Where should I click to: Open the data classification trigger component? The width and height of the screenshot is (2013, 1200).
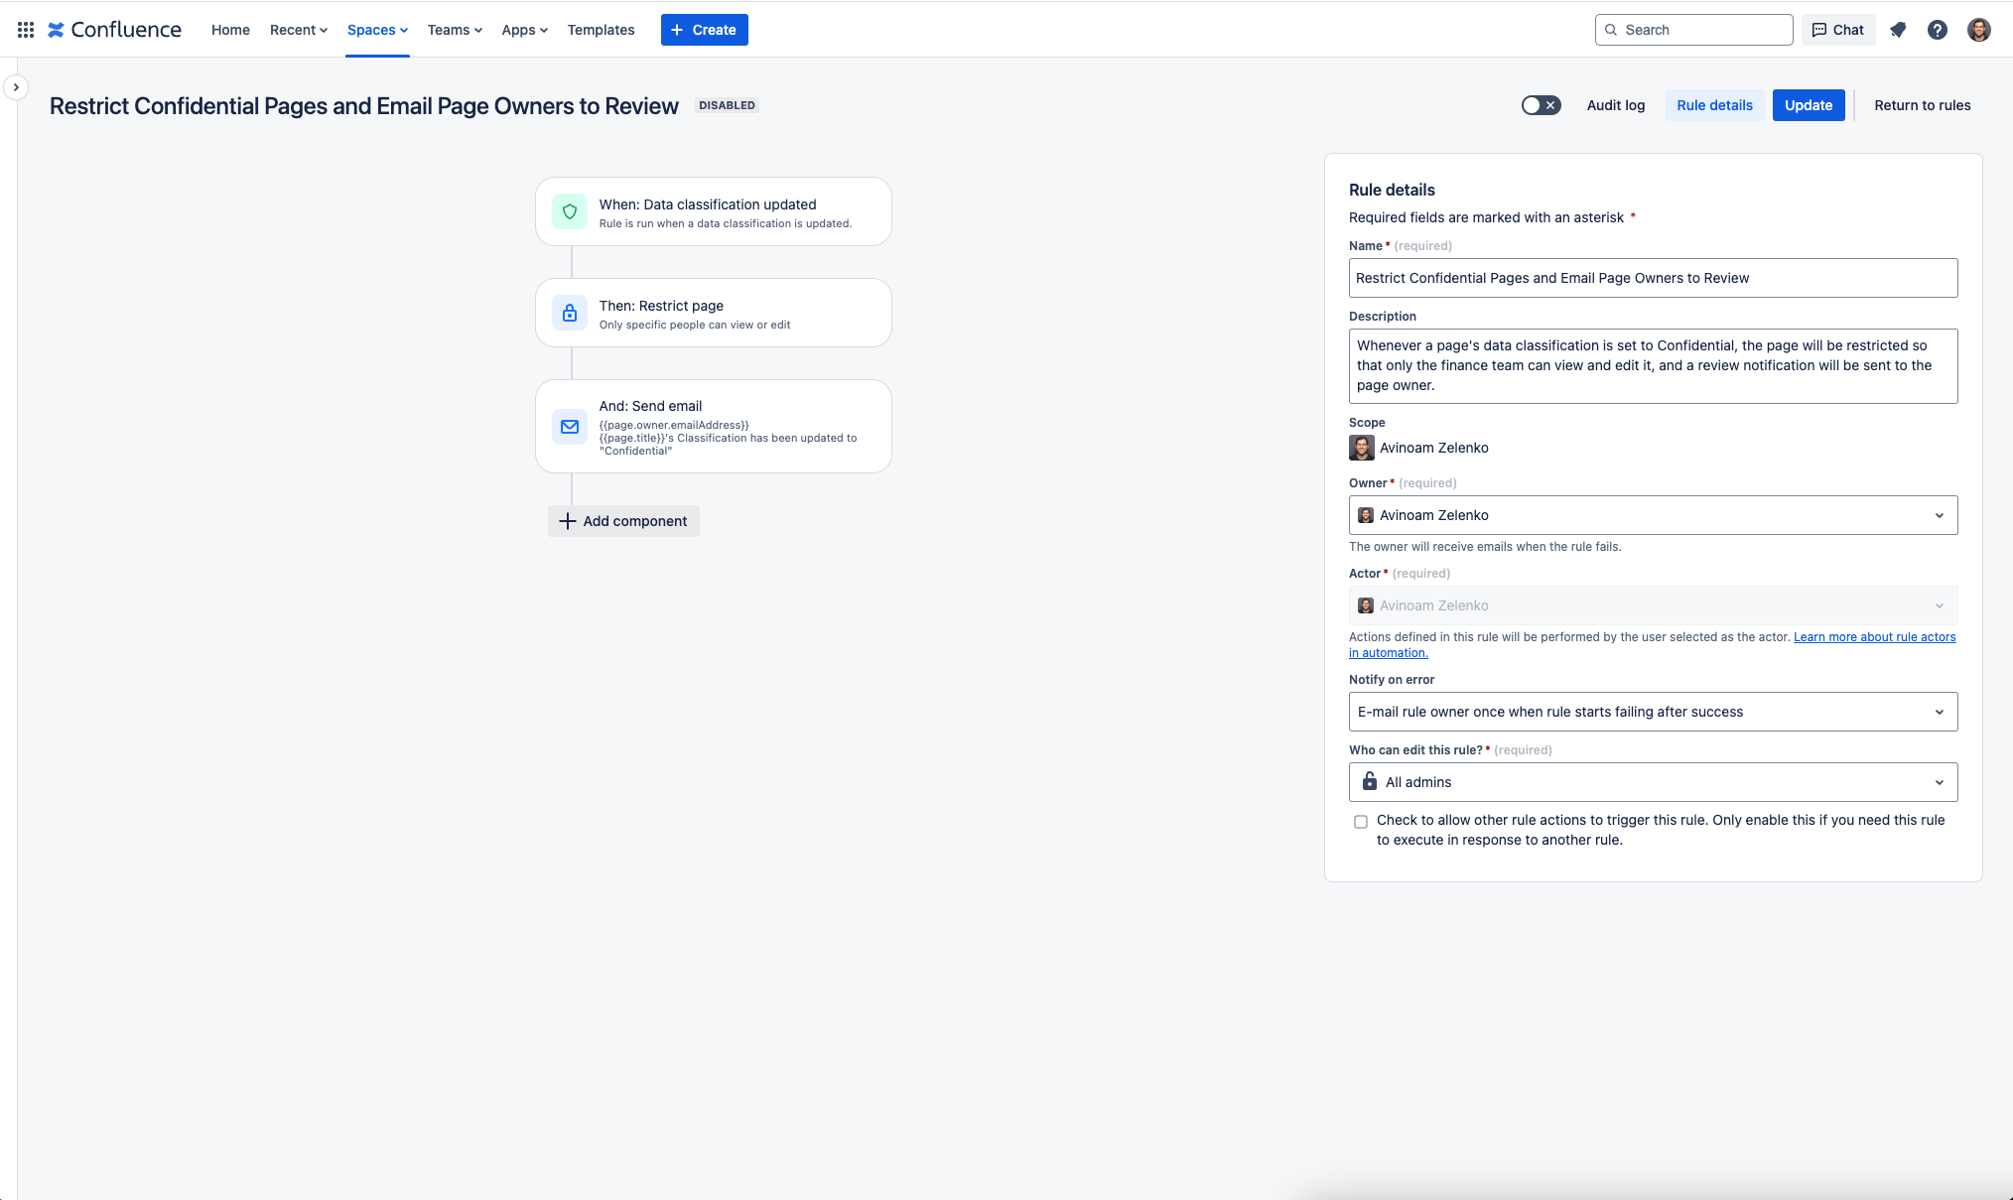coord(714,211)
